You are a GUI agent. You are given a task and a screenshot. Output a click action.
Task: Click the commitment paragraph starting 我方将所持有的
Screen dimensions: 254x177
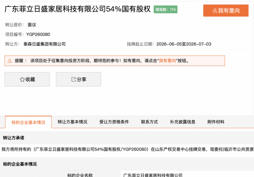(x=127, y=149)
